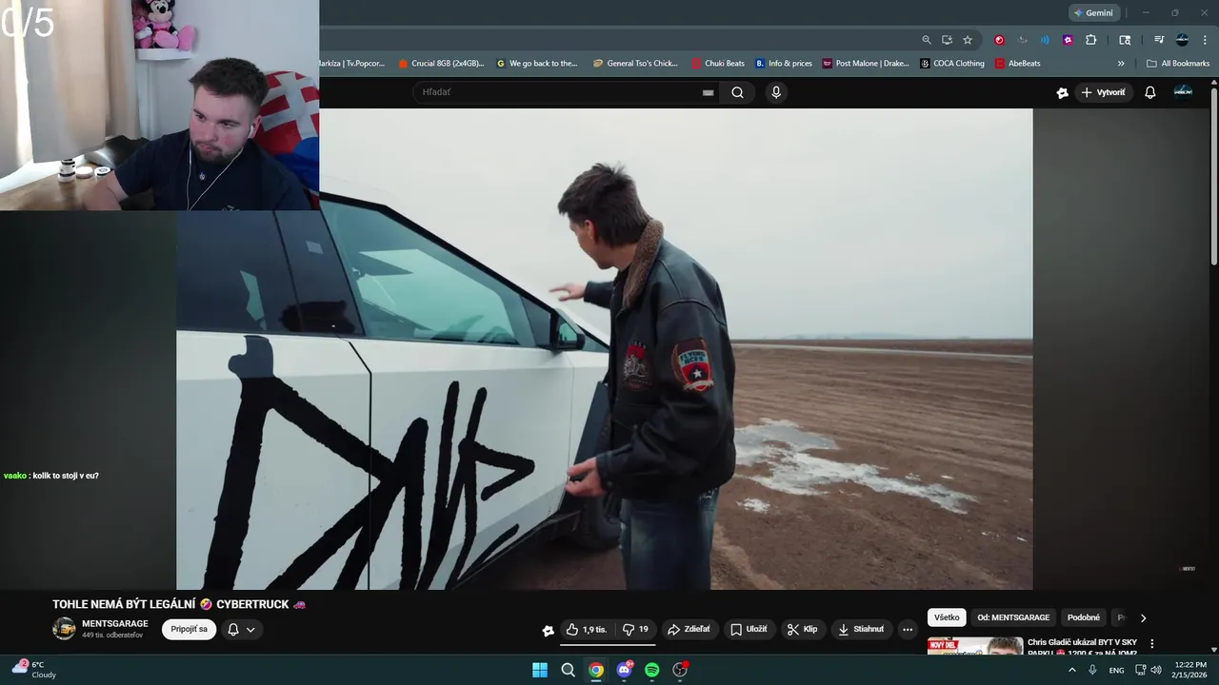This screenshot has width=1219, height=685.
Task: Click the Pripojiť sa join button
Action: [x=189, y=629]
